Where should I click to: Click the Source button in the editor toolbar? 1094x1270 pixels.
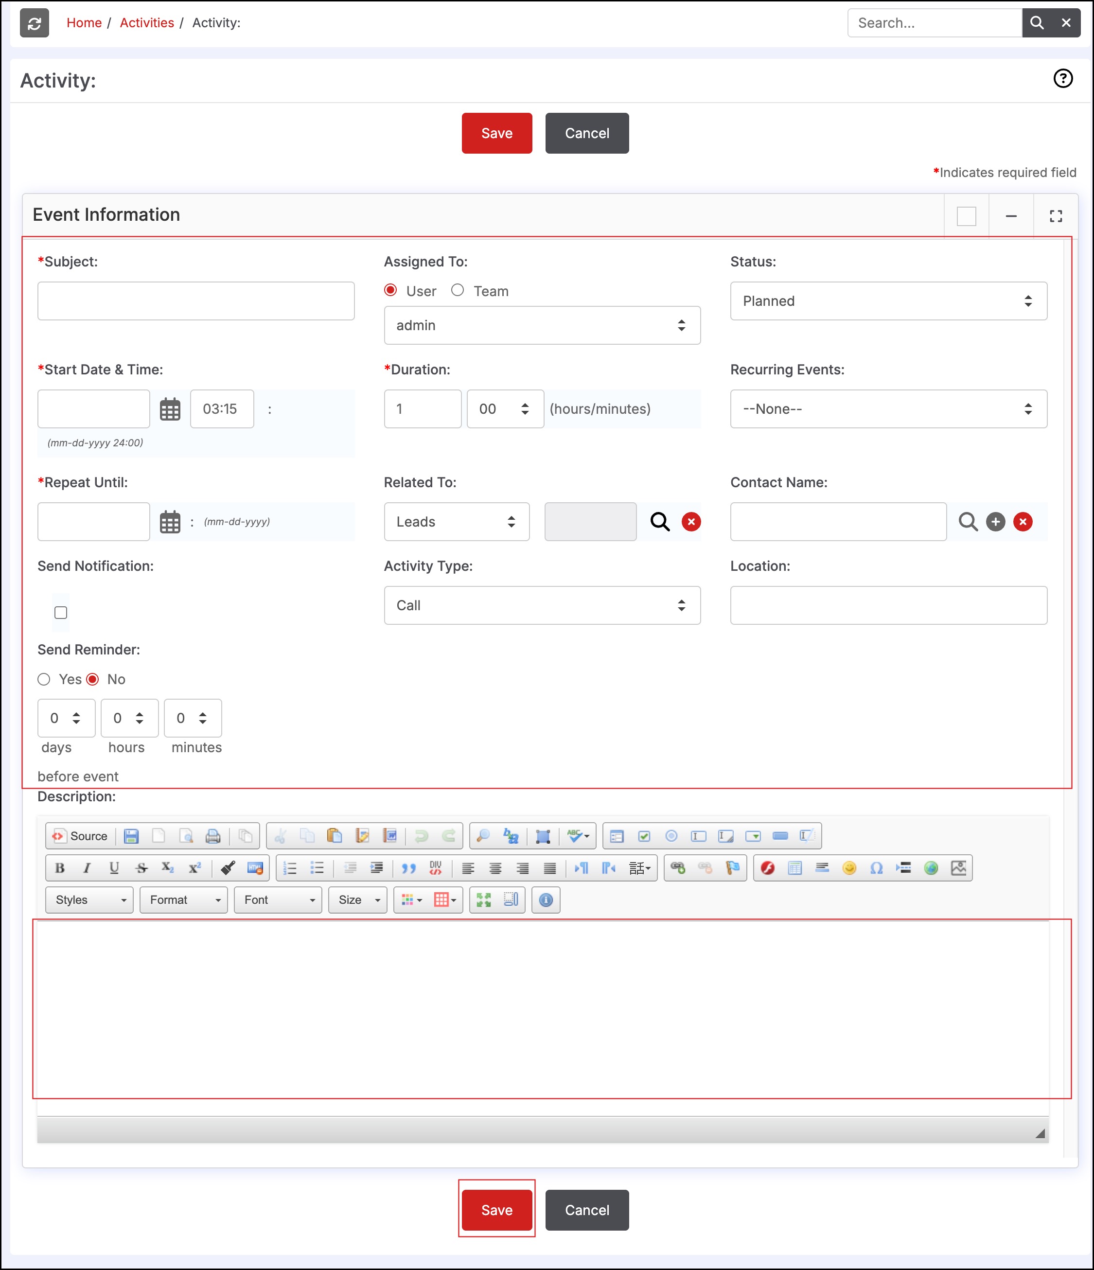click(x=80, y=836)
